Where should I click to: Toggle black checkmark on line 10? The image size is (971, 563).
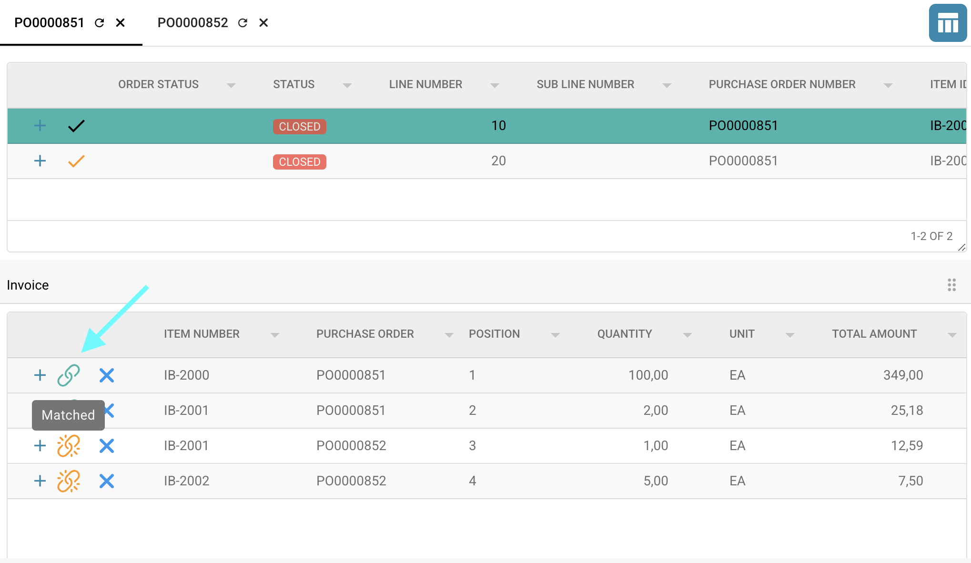click(76, 126)
